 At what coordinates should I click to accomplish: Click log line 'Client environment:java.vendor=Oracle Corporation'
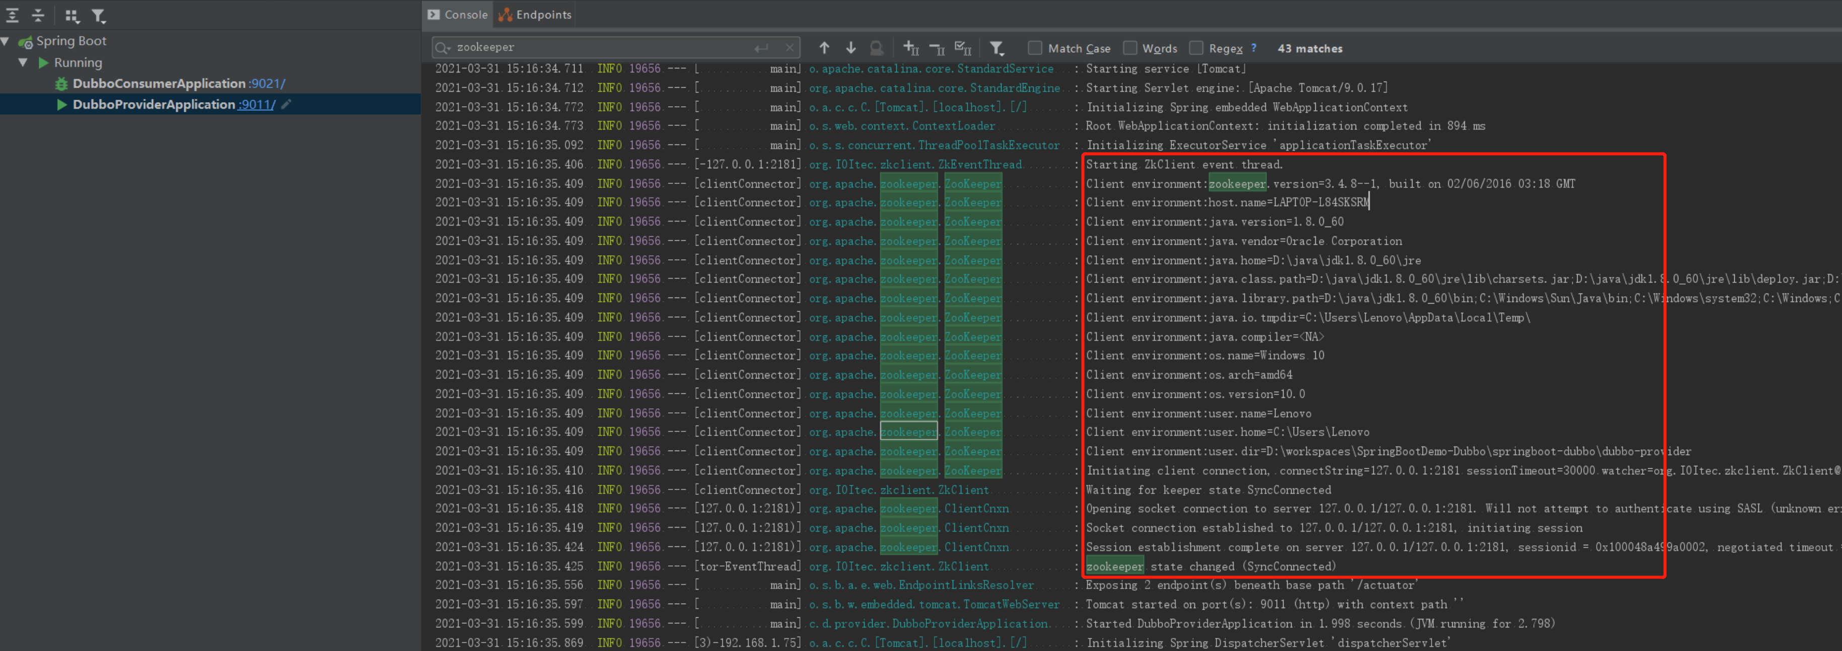(x=1243, y=241)
